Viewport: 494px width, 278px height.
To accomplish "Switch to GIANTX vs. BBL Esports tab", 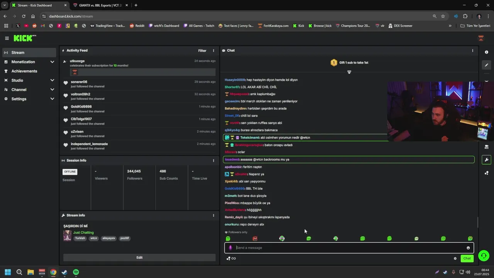I will coord(100,5).
